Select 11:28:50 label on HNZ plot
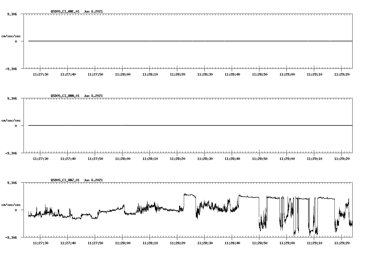 (260, 243)
